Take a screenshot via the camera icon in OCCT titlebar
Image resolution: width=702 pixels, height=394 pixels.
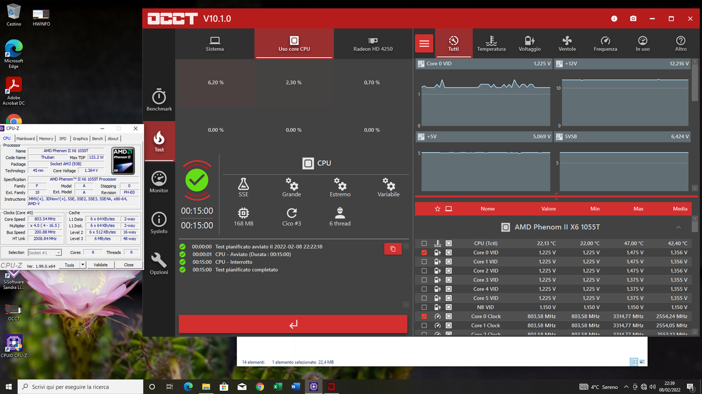[x=633, y=18]
